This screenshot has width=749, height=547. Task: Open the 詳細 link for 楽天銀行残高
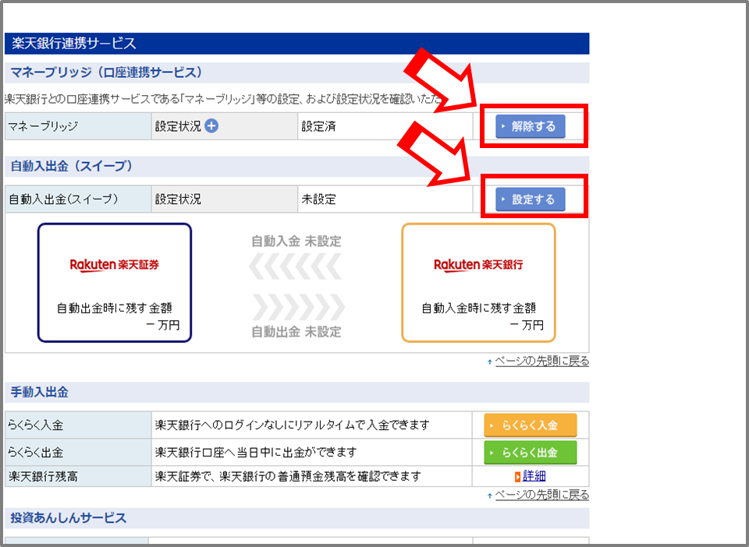[x=534, y=476]
